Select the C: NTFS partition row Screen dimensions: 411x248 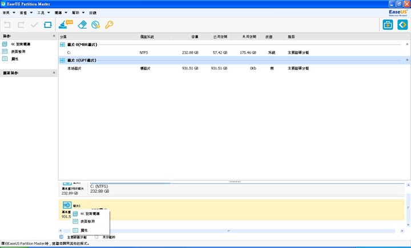pos(235,52)
